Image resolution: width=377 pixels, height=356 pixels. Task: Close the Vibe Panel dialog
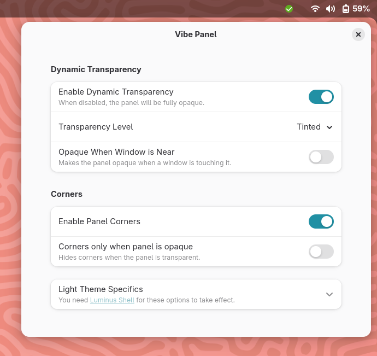coord(358,34)
